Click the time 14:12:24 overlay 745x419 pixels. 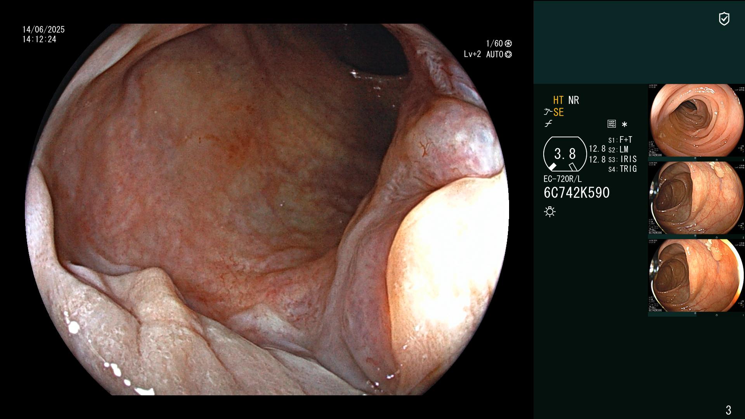pyautogui.click(x=39, y=39)
